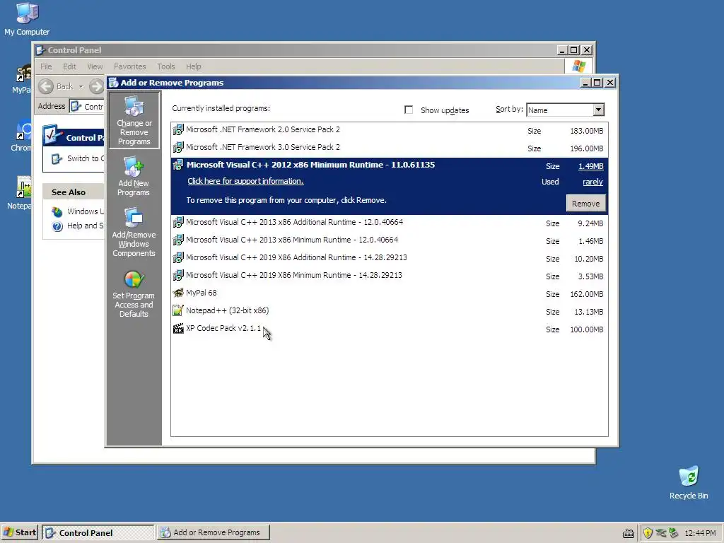Switch to Control Panel taskbar button
Screen dimensions: 724x543
tap(98, 532)
